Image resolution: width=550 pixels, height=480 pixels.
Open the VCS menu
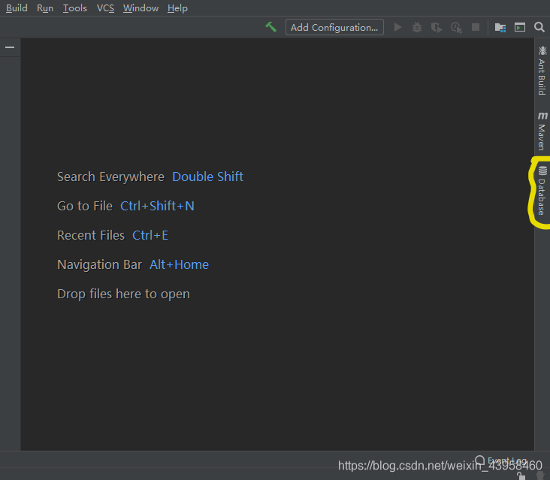pyautogui.click(x=105, y=8)
